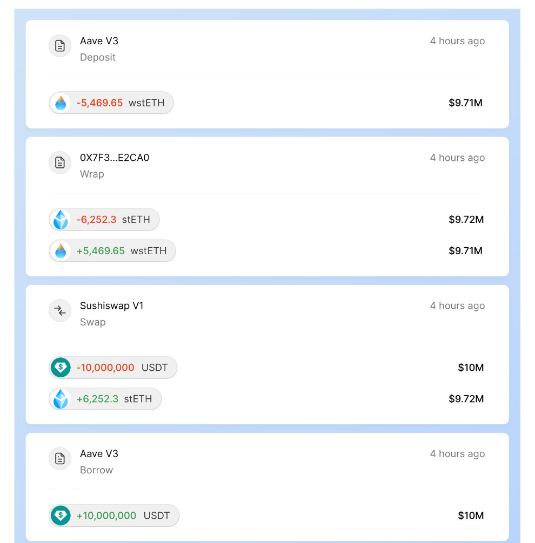This screenshot has width=535, height=543.
Task: Click the USDT icon in the Swap transaction
Action: 61,368
